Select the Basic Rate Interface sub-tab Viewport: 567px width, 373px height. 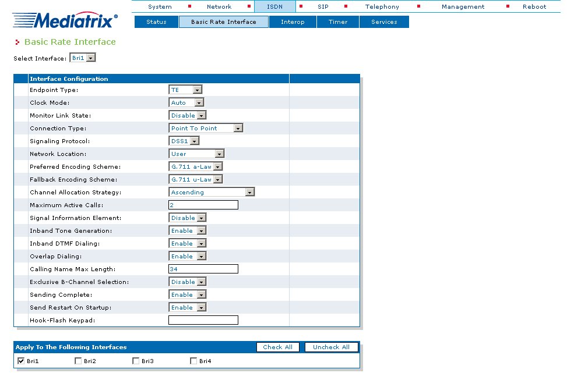coord(223,22)
